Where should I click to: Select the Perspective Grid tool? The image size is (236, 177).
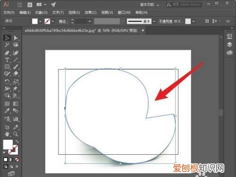pyautogui.click(x=16, y=96)
